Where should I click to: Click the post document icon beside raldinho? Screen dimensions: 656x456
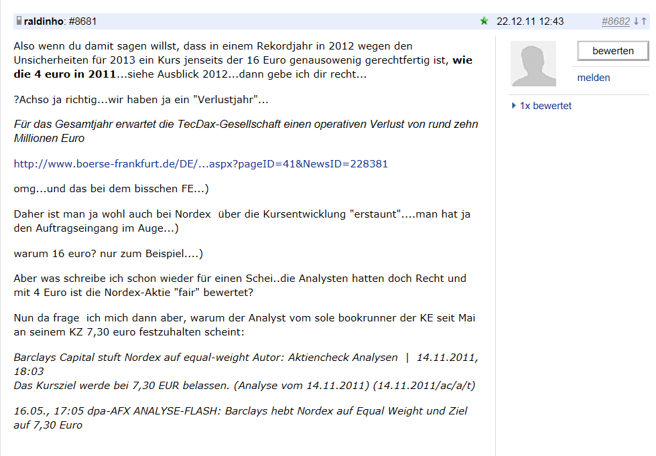(x=19, y=21)
